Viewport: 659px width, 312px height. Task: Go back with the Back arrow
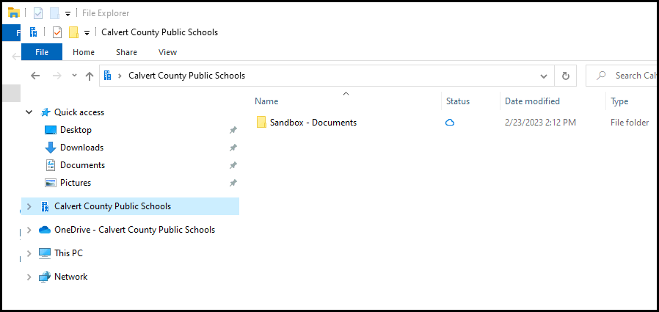(35, 76)
